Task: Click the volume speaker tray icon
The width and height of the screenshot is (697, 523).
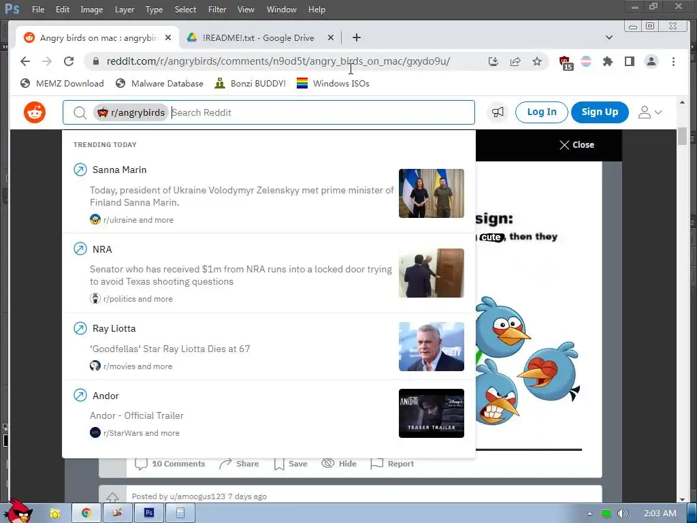Action: pos(622,513)
